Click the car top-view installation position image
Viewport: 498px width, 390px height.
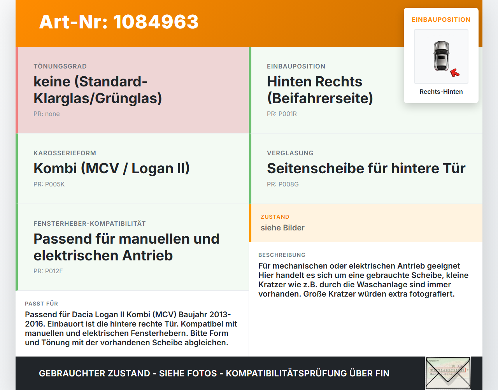click(441, 56)
